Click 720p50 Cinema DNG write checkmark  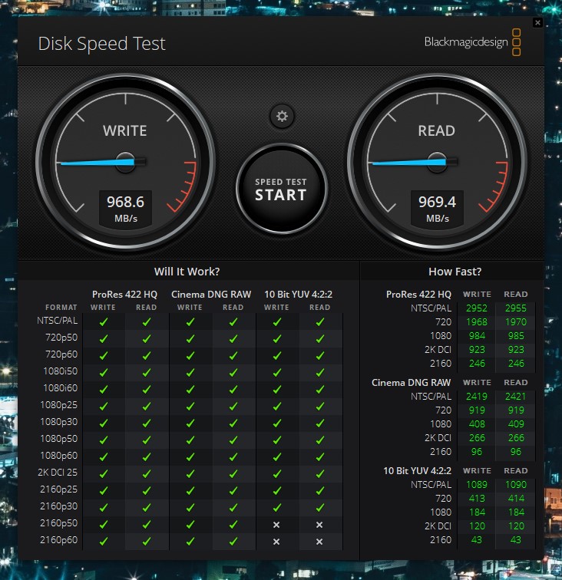pos(190,338)
